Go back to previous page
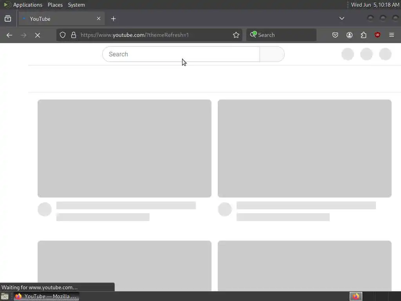 coord(9,35)
